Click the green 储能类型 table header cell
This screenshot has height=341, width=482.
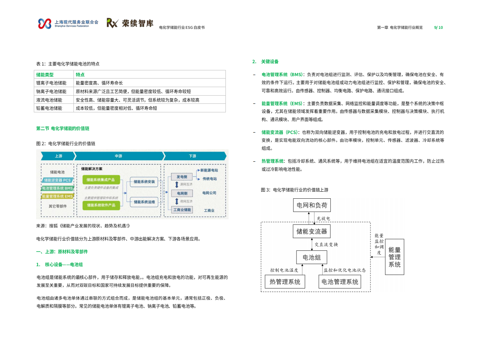click(x=45, y=74)
